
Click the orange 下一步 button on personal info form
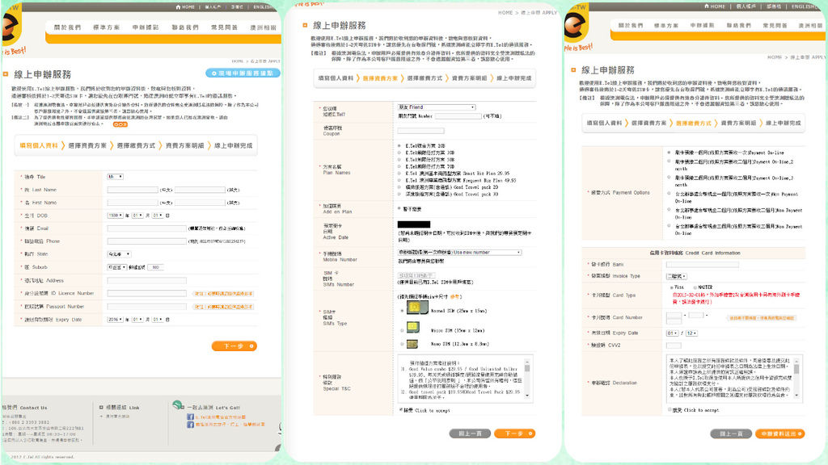pyautogui.click(x=234, y=346)
